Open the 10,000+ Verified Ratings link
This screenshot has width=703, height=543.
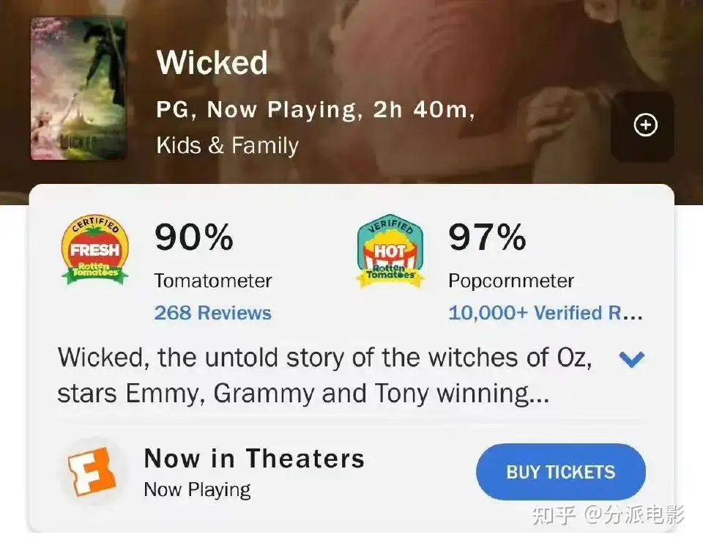545,313
